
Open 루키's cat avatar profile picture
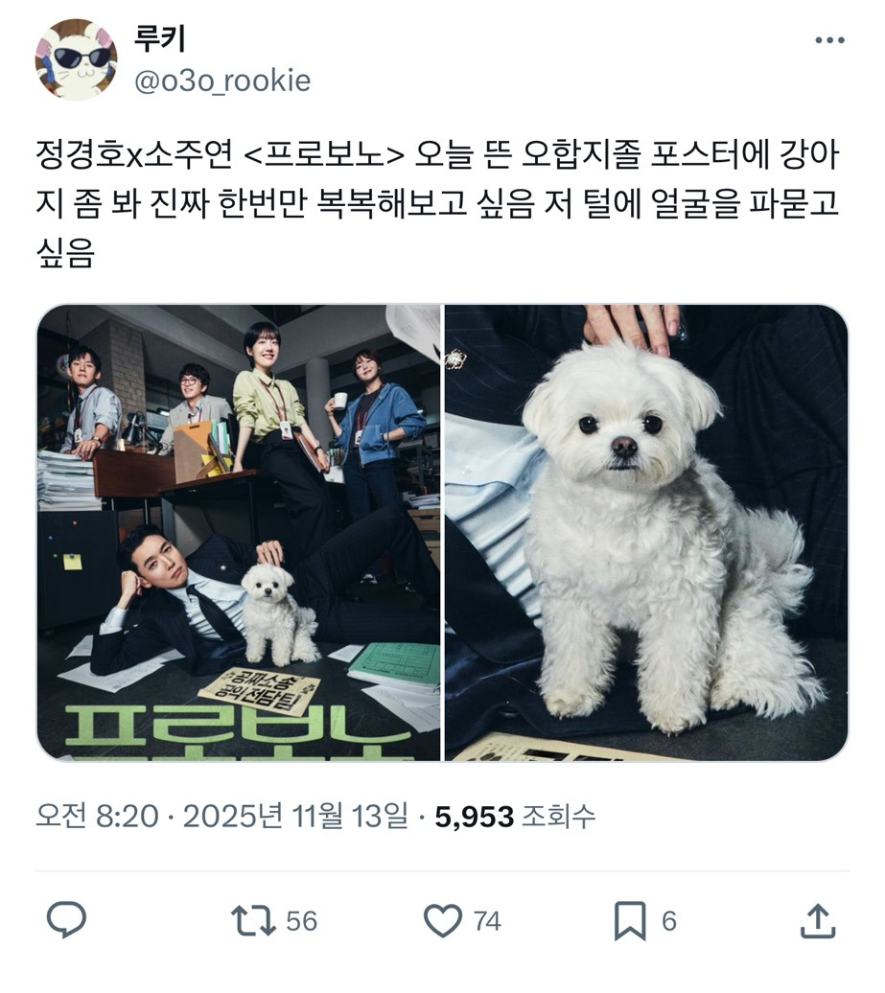tap(76, 59)
